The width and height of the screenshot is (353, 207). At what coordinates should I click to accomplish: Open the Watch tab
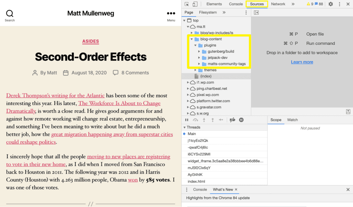[x=292, y=120]
